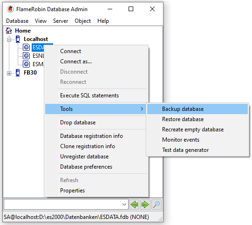The image size is (252, 225).
Task: Collapse the Localhost tree node
Action: point(9,40)
